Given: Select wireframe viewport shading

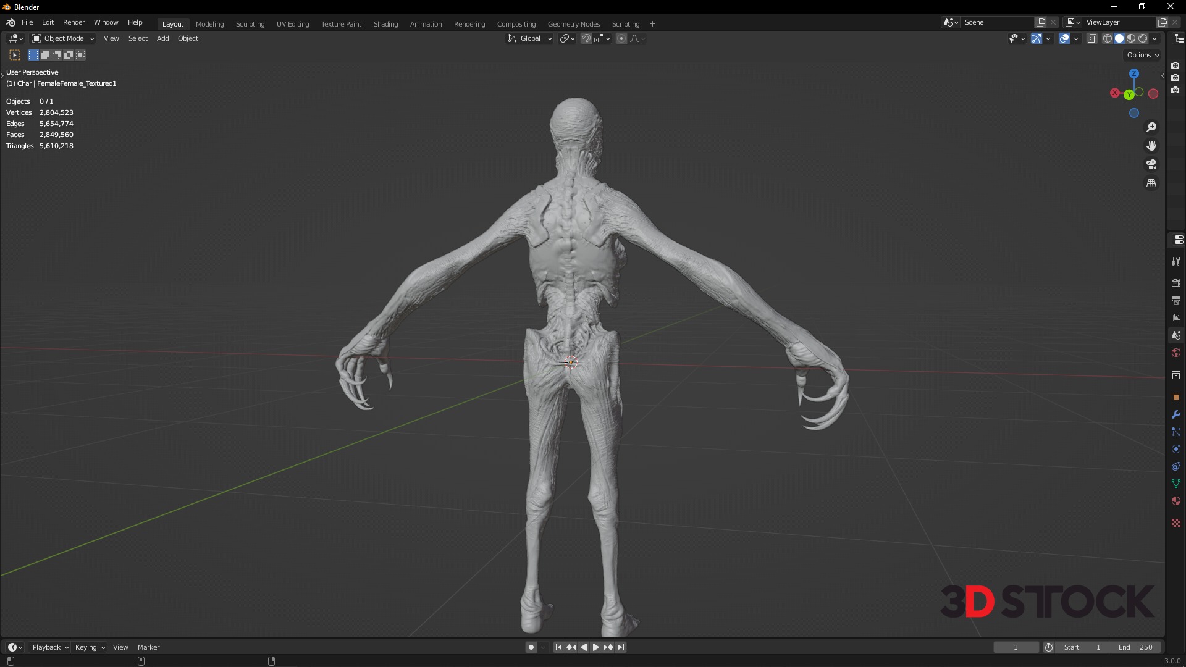Looking at the screenshot, I should pyautogui.click(x=1108, y=38).
